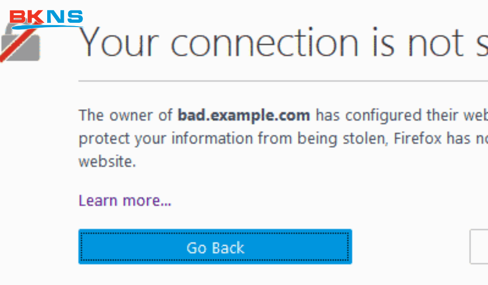Click the word "website." on the last line
The width and height of the screenshot is (488, 285).
coord(107,161)
